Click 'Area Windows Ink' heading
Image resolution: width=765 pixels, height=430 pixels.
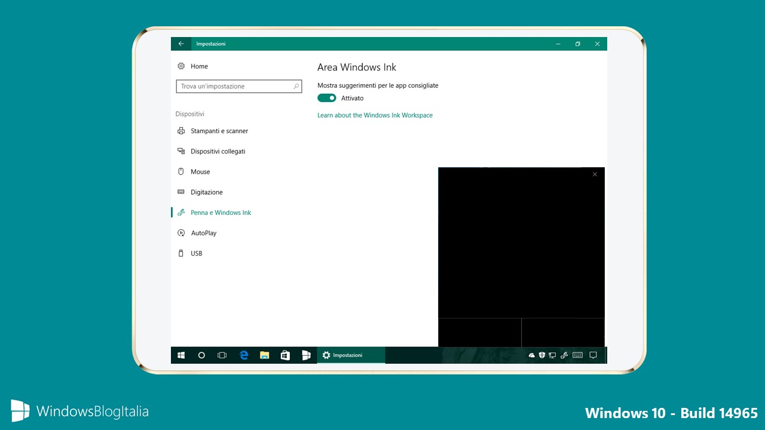click(357, 67)
